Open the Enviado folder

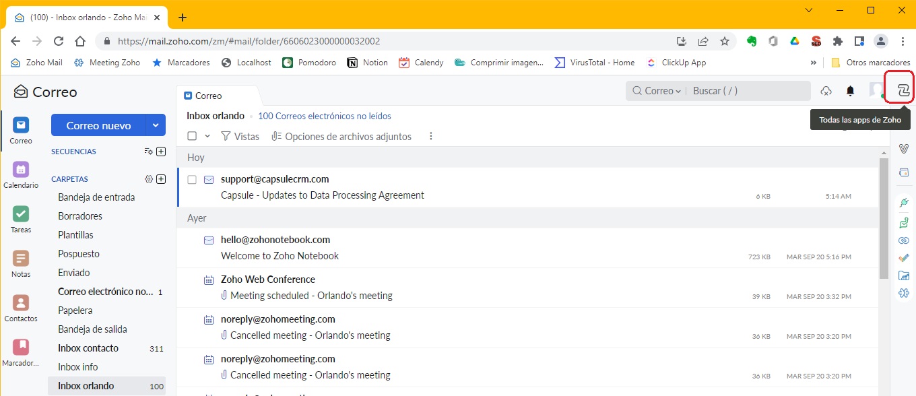[x=74, y=273]
